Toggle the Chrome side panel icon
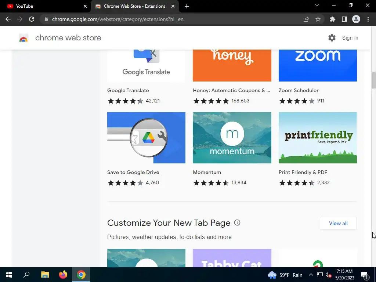376x282 pixels. [x=344, y=19]
